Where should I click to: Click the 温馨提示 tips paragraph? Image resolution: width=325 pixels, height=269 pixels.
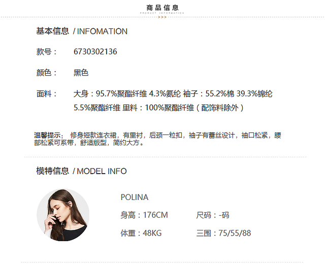(157, 139)
